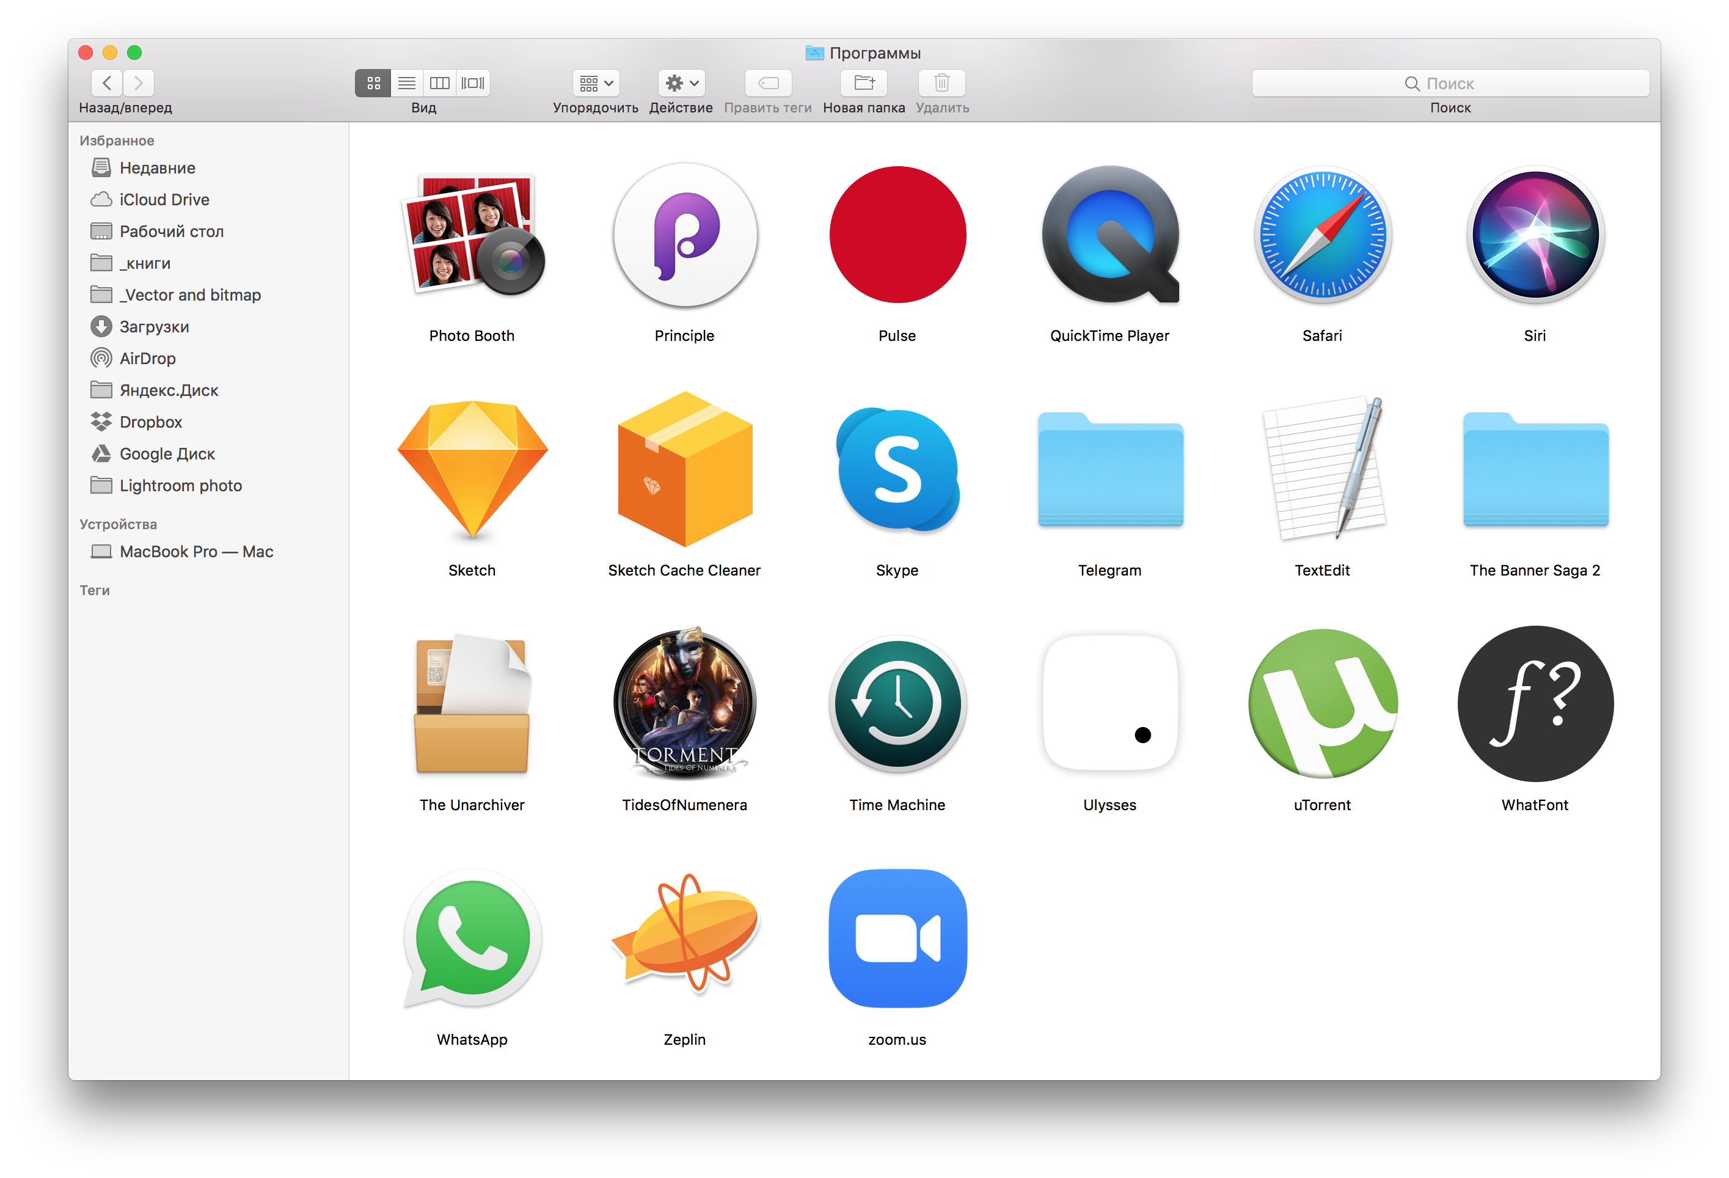
Task: Click the WhatsApp application icon
Action: (x=472, y=938)
